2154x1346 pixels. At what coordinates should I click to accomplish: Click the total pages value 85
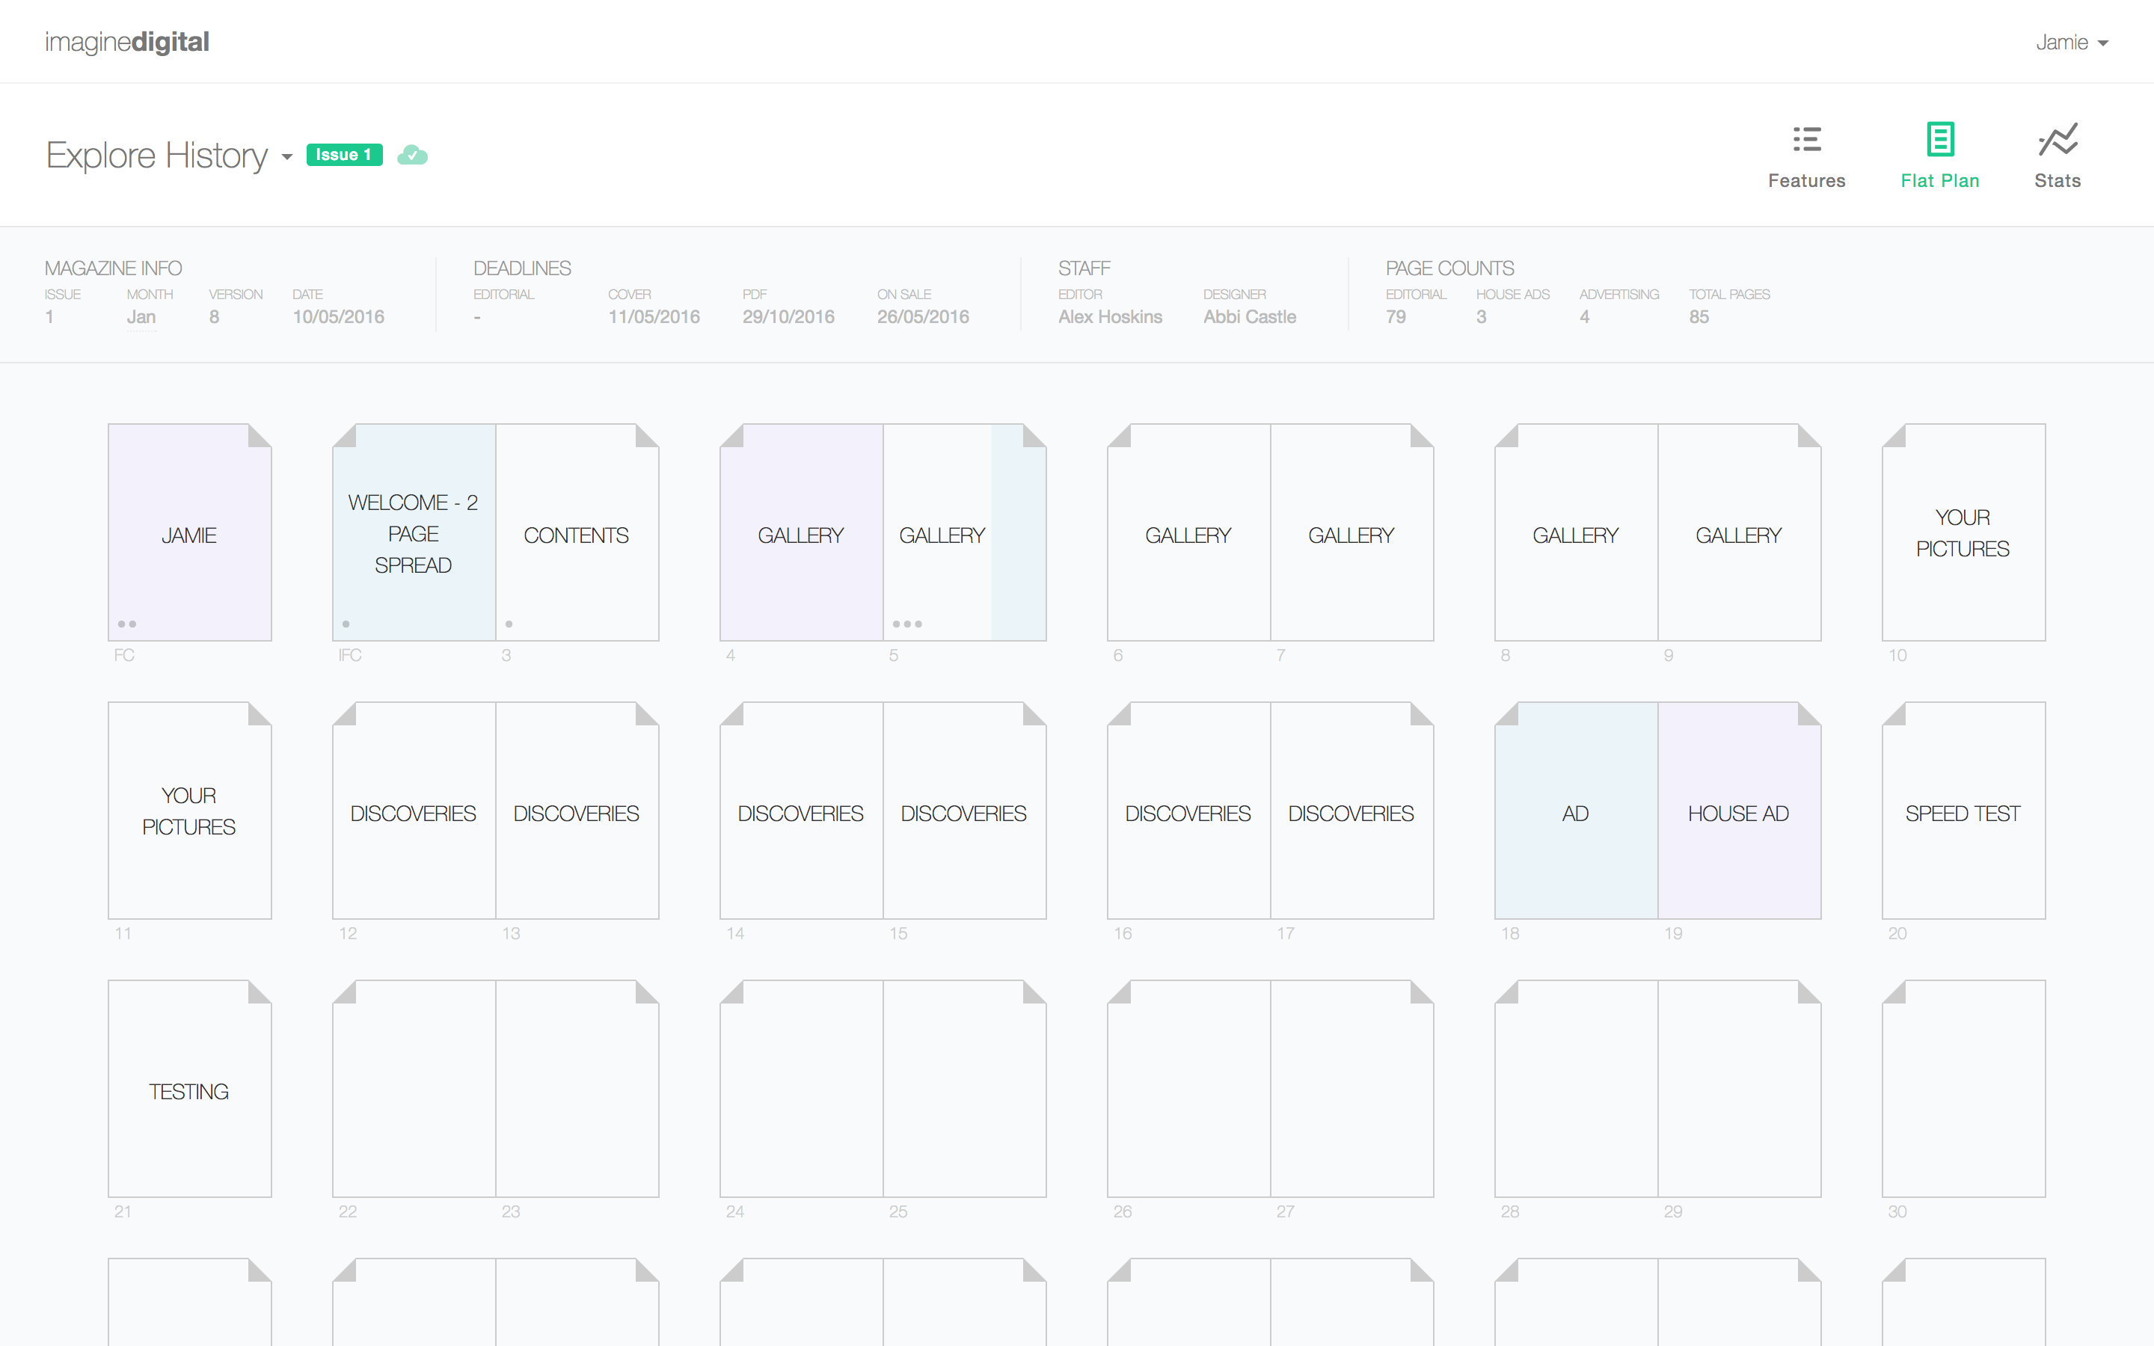(x=1699, y=317)
